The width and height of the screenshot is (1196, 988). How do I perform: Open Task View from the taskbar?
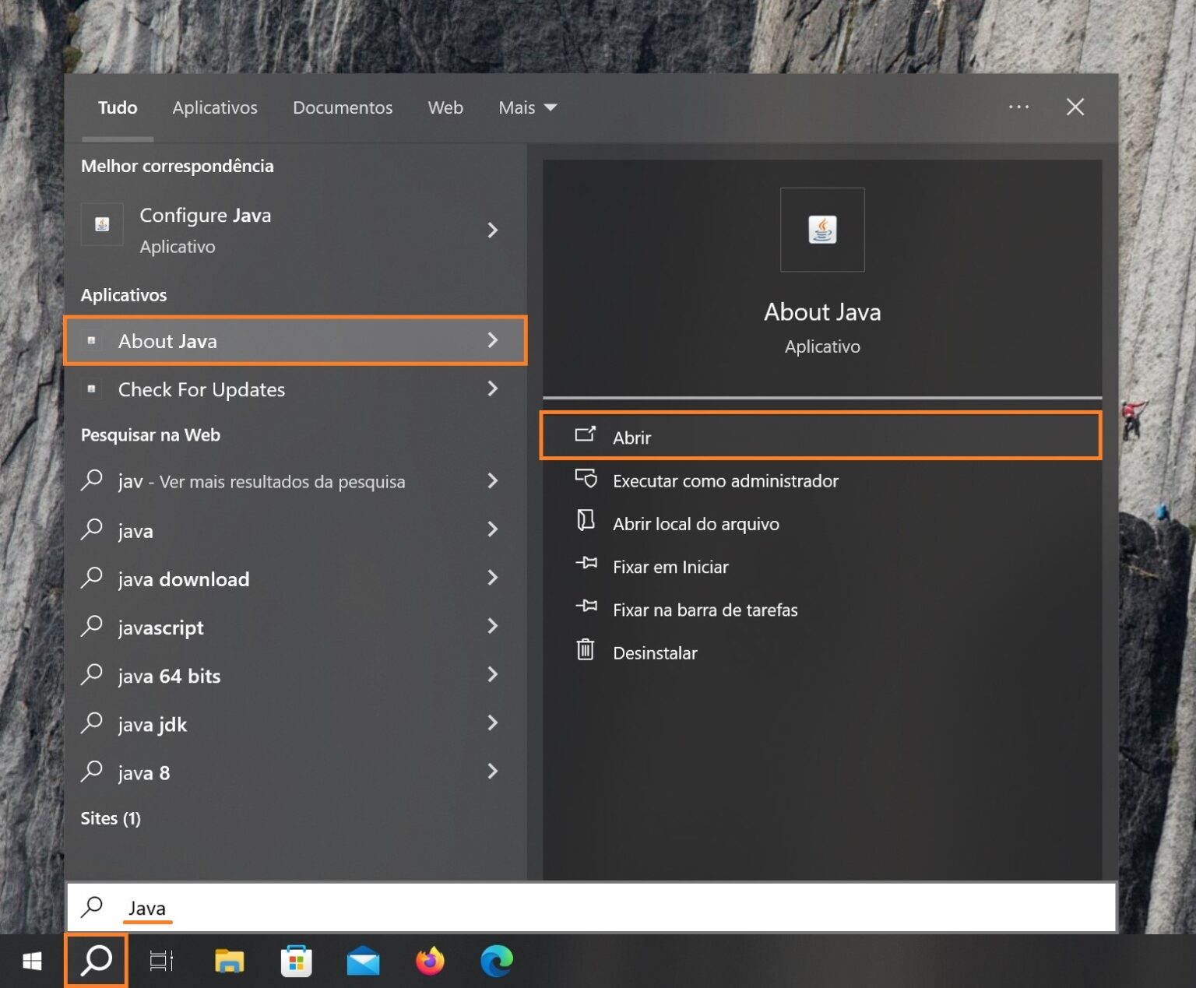click(161, 962)
